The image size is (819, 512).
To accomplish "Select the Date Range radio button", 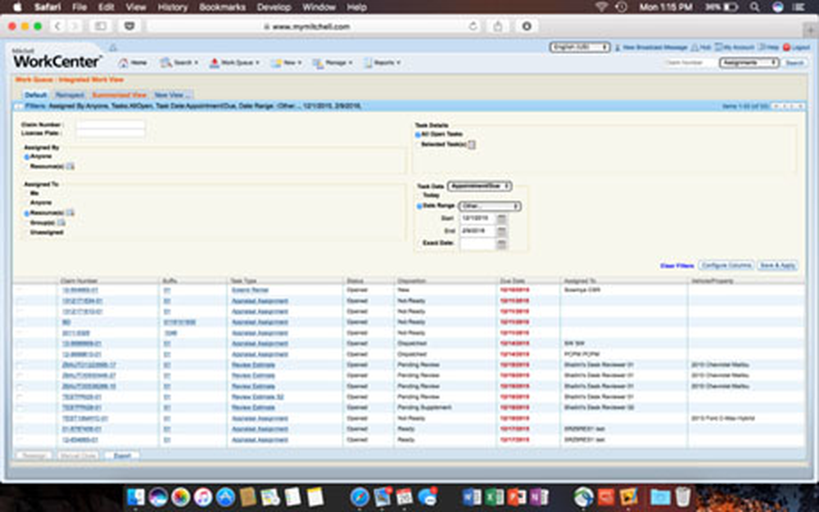I will [419, 206].
